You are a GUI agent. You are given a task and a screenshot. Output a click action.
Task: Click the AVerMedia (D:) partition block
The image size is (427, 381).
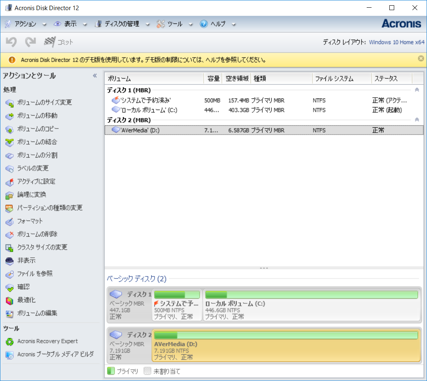pos(286,346)
